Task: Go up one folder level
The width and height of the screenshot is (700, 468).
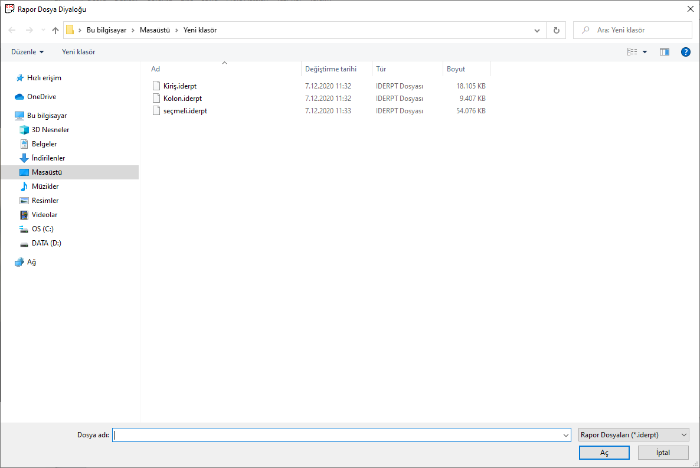Action: pos(55,30)
